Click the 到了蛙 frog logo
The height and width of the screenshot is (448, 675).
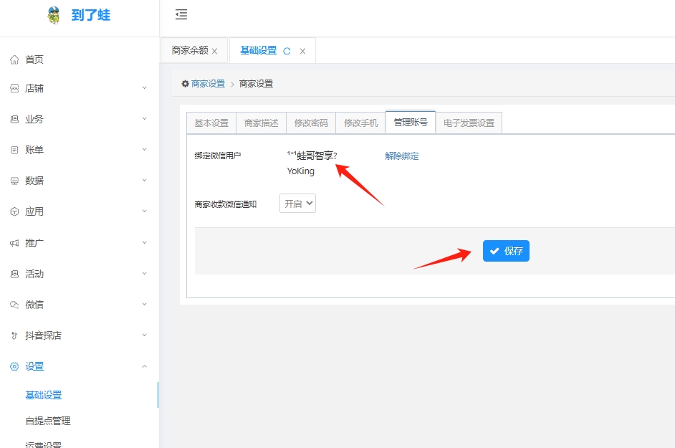54,16
